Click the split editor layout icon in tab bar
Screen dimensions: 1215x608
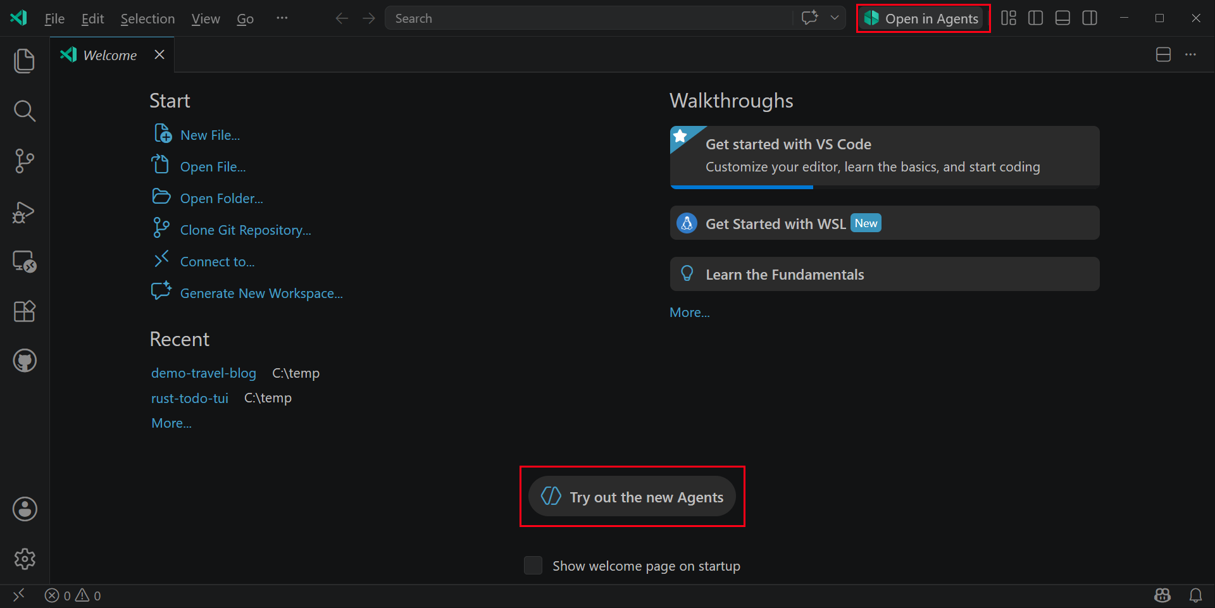(1163, 54)
